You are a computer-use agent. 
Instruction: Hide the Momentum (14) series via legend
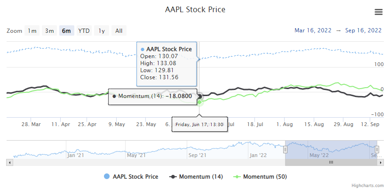click(196, 177)
